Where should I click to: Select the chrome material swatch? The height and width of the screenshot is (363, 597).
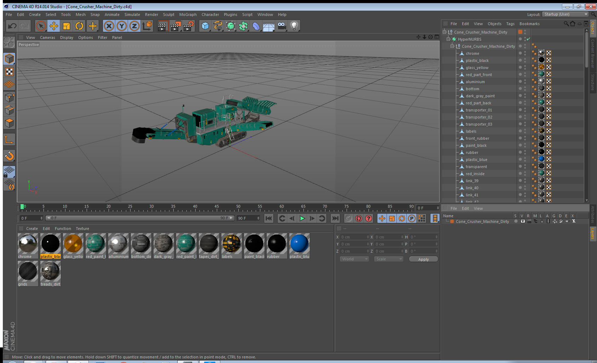pyautogui.click(x=28, y=246)
